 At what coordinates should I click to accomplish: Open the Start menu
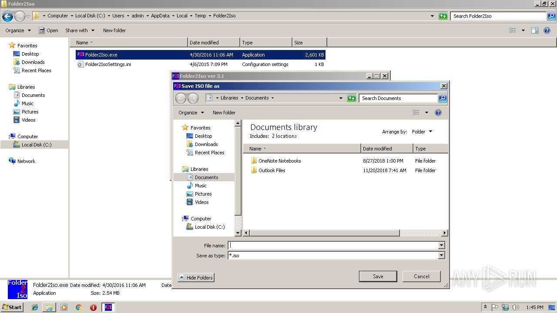[12, 307]
